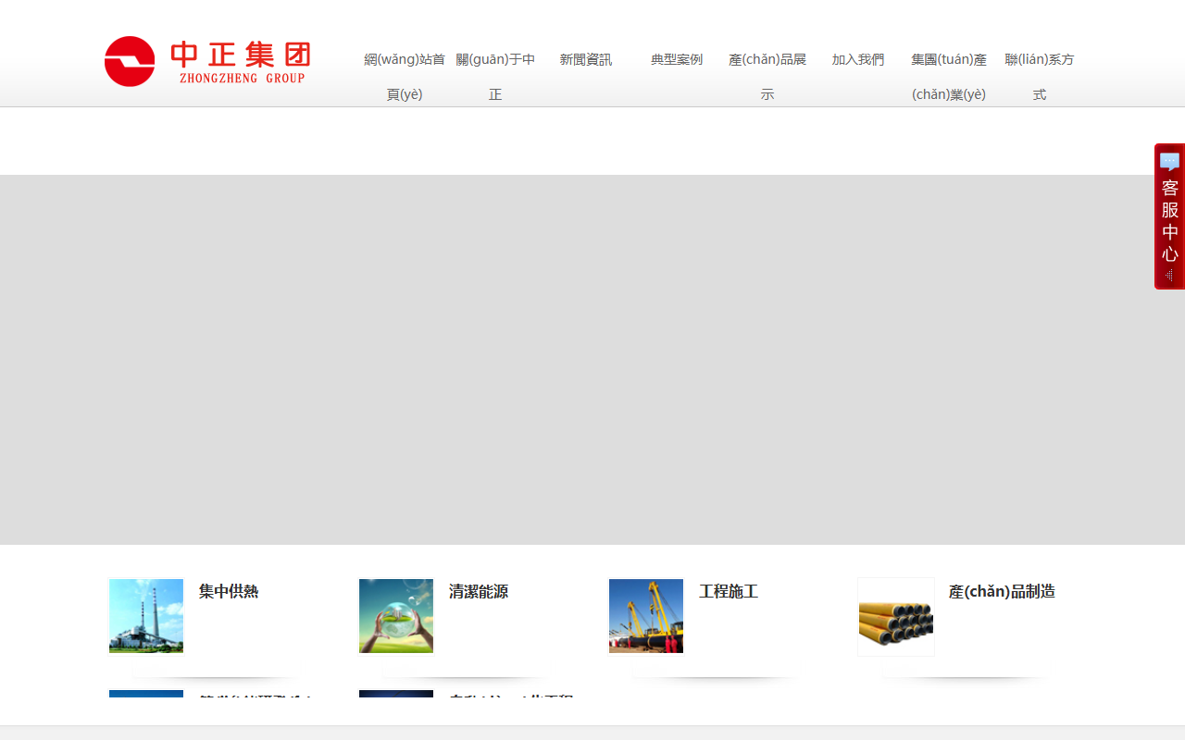Open the 集中供熱 link
Screen dimensions: 1185x740
(229, 592)
